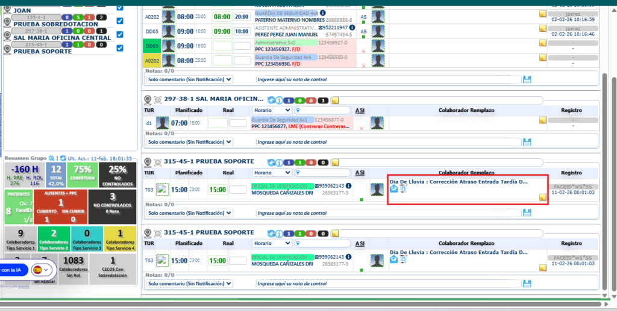Click the magnifier icon beside Resumen Grupo
This screenshot has height=311, width=617.
[52, 158]
